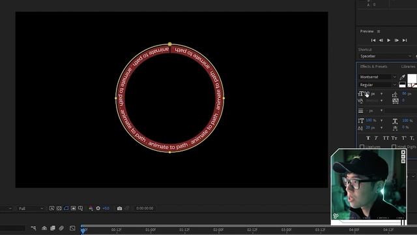Screen dimensions: 417x235
Task: Toggle Faux Italic in Character panel
Action: click(377, 138)
